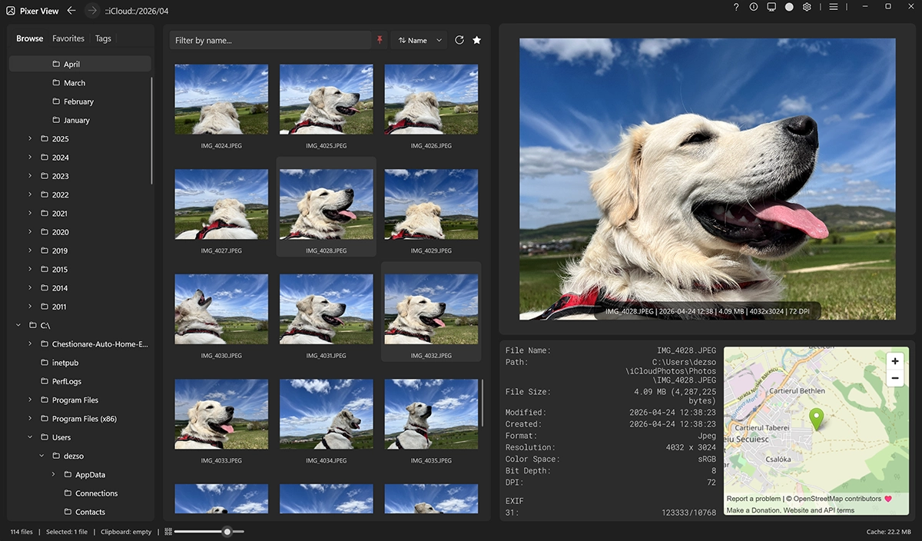The image size is (922, 541).
Task: Expand the 2019 folder
Action: (30, 251)
